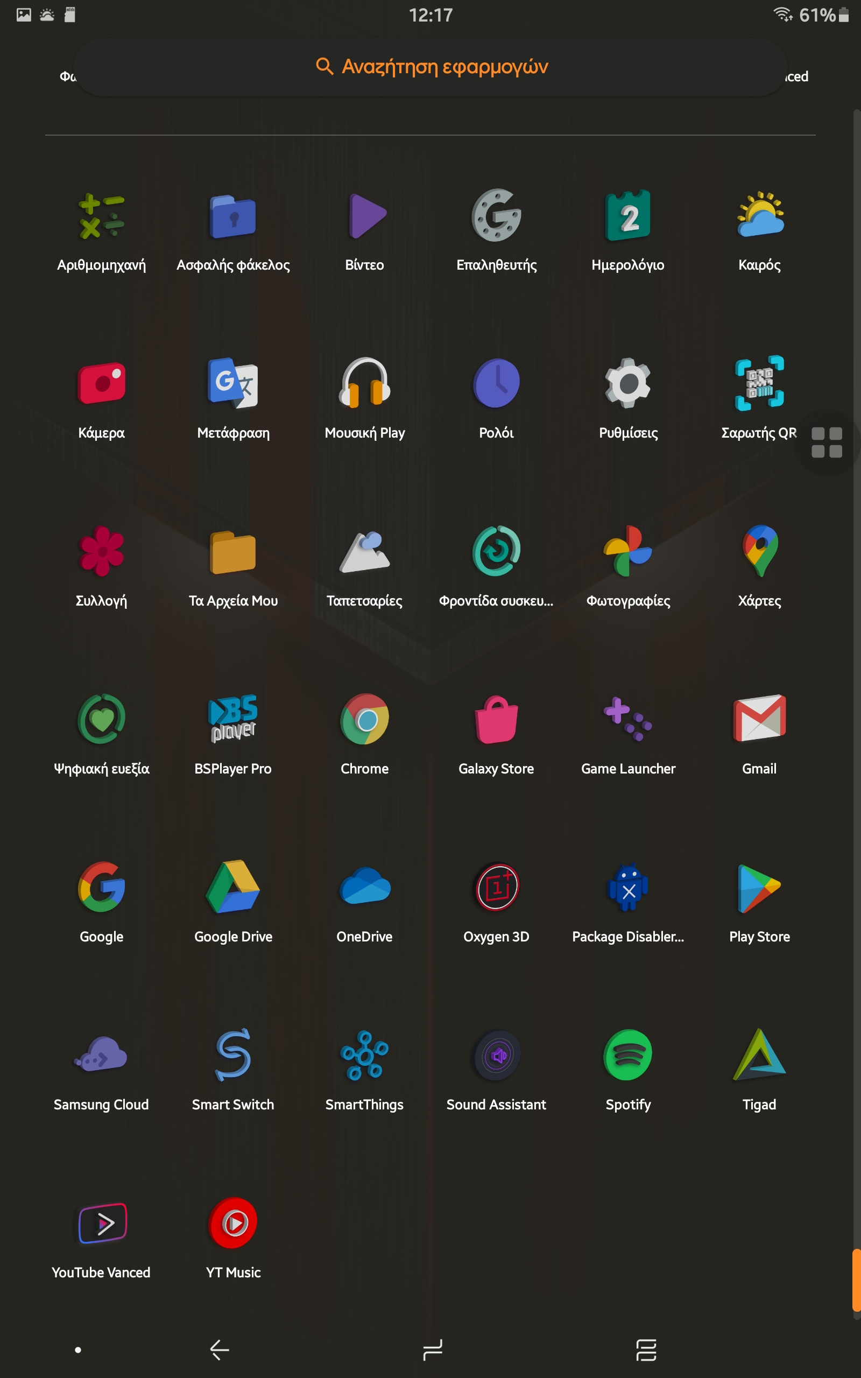Open SmartThings app
Image resolution: width=861 pixels, height=1378 pixels.
(364, 1055)
